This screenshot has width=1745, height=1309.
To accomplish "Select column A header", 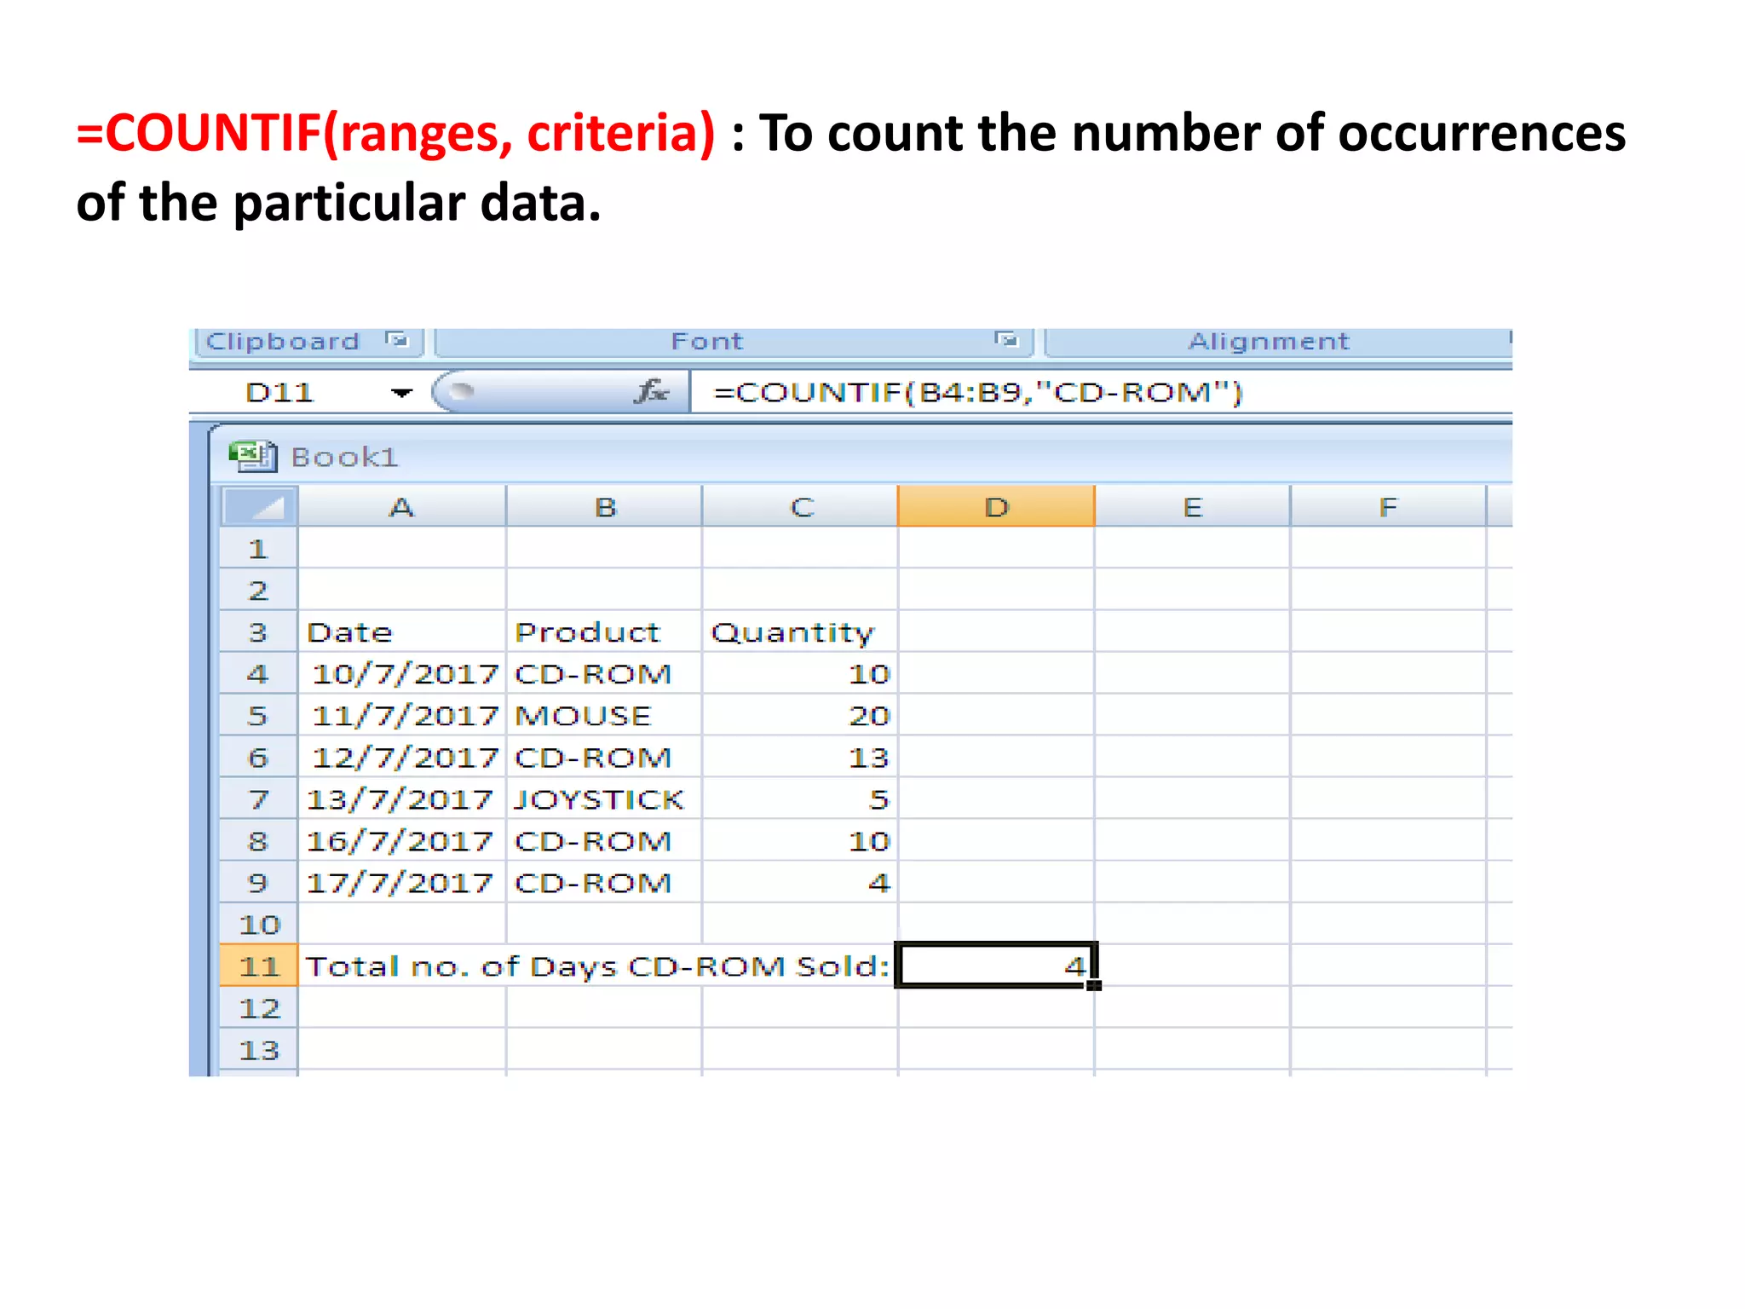I will 401,507.
